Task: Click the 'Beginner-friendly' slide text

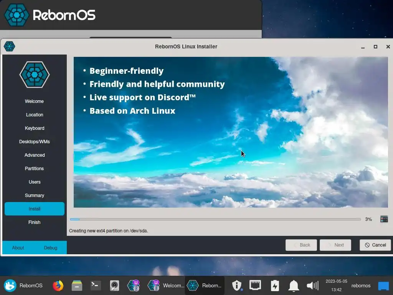Action: 127,71
